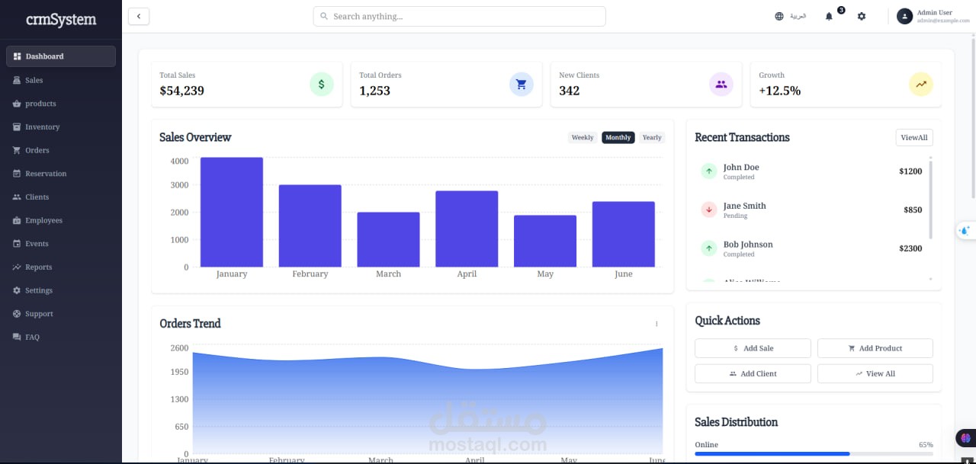Click Bob Johnson's green up-arrow icon
This screenshot has width=976, height=464.
(709, 248)
